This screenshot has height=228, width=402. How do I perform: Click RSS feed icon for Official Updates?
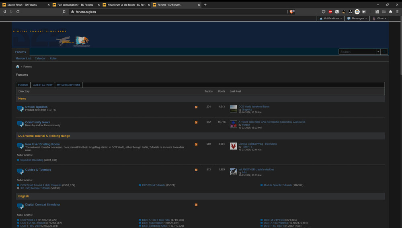point(196,107)
